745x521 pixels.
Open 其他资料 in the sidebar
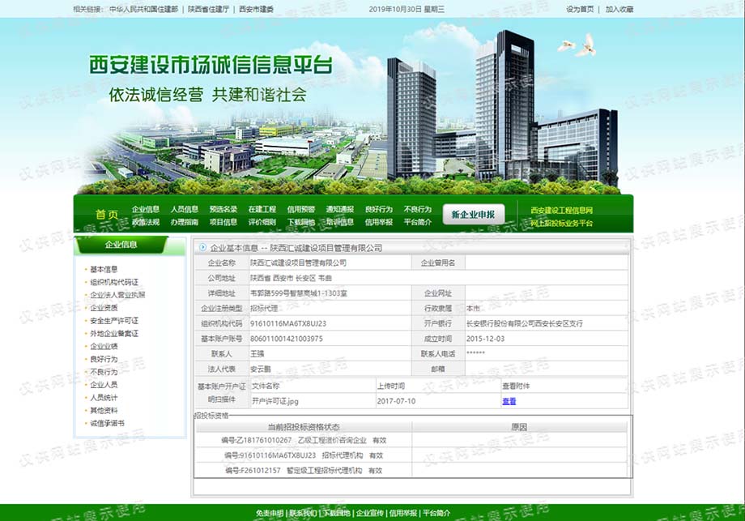104,410
